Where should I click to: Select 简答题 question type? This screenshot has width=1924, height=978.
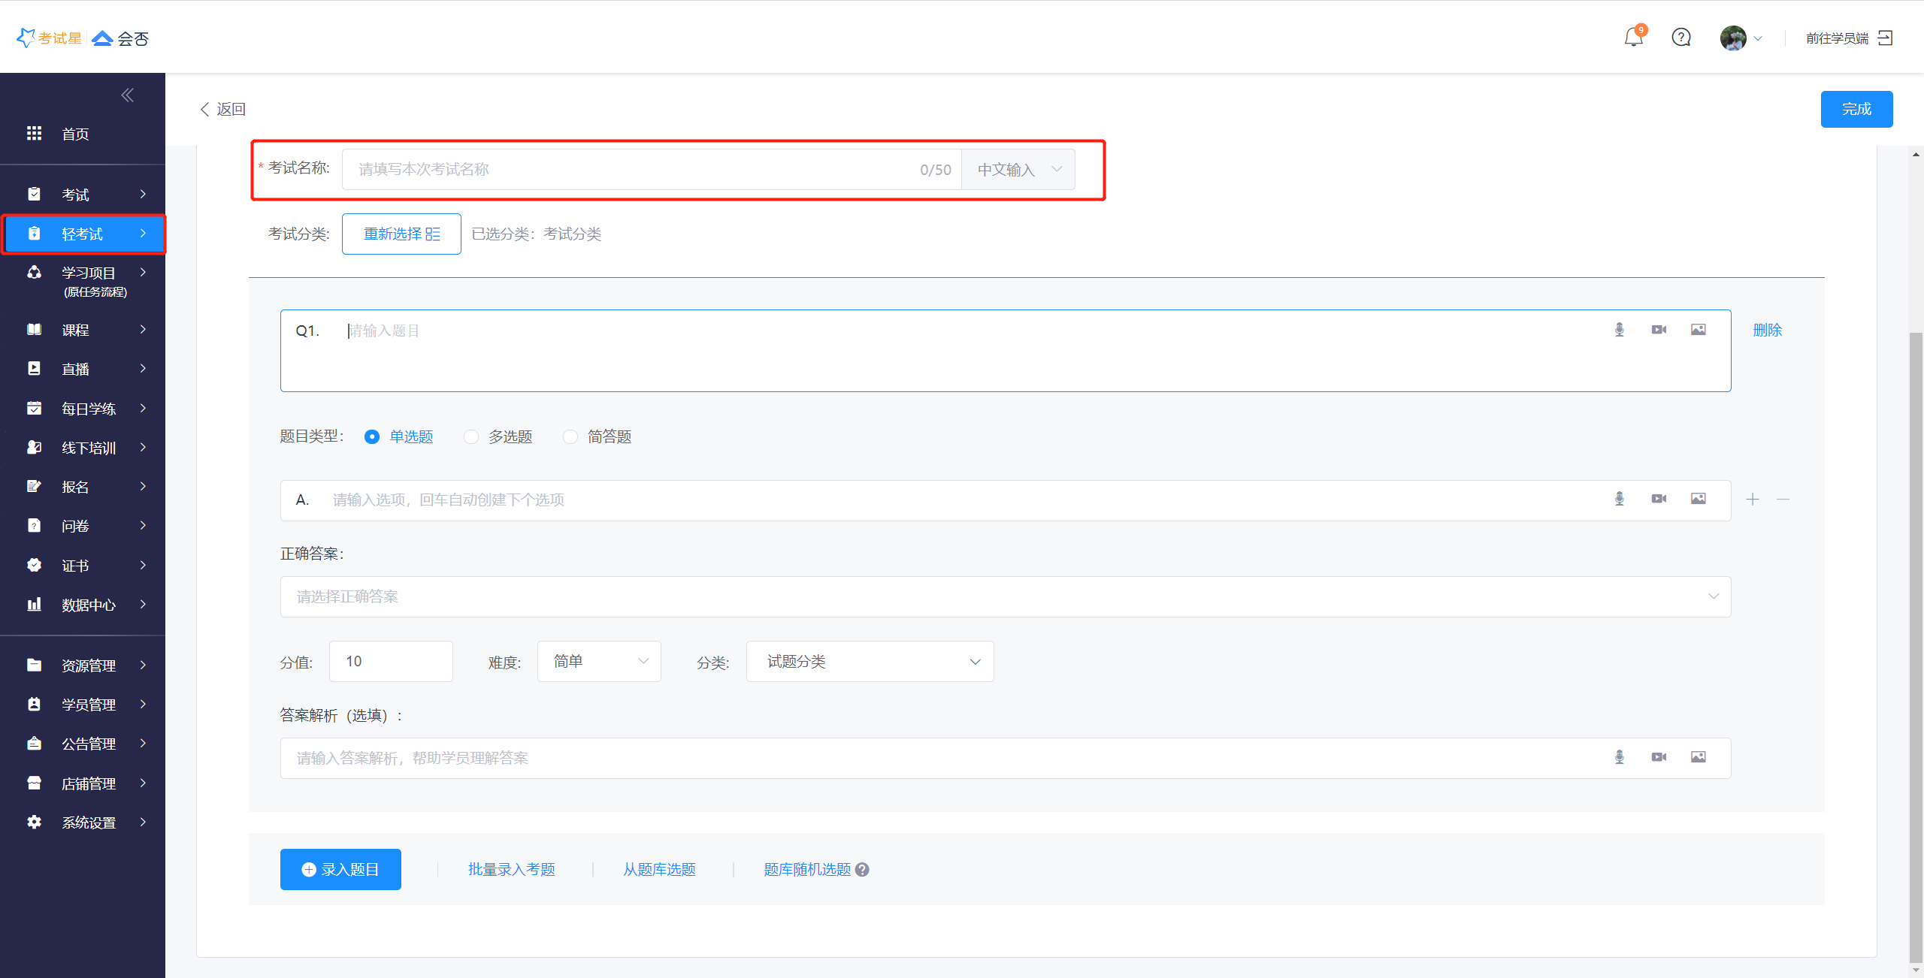coord(570,437)
